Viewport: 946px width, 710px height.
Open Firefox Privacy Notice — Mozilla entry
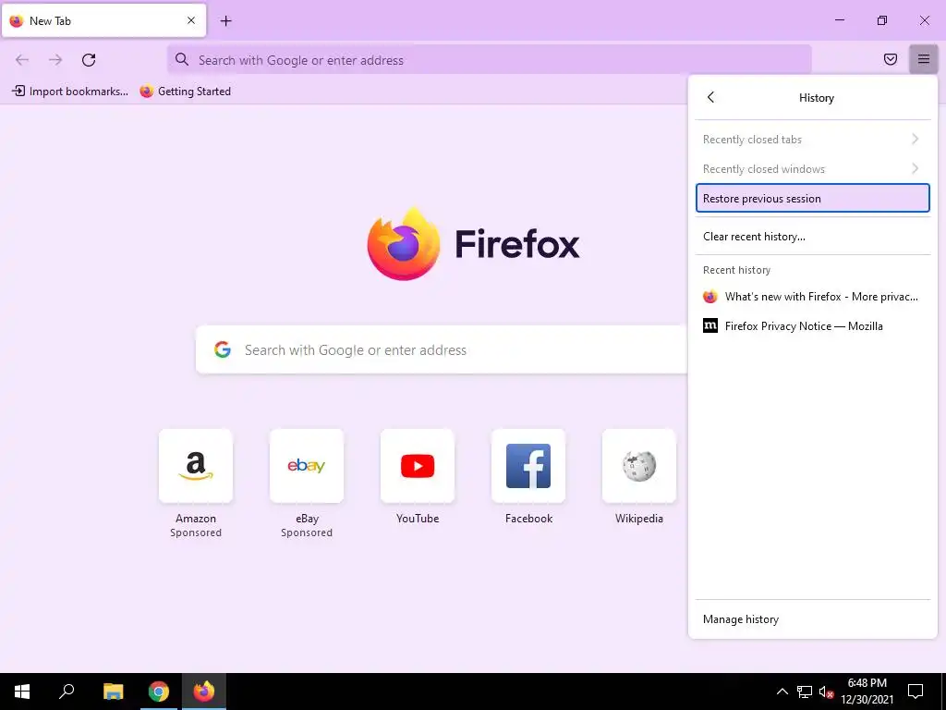click(813, 326)
